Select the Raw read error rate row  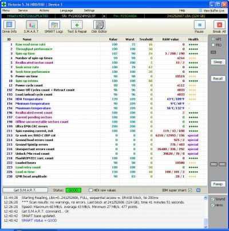pyautogui.click(x=105, y=45)
